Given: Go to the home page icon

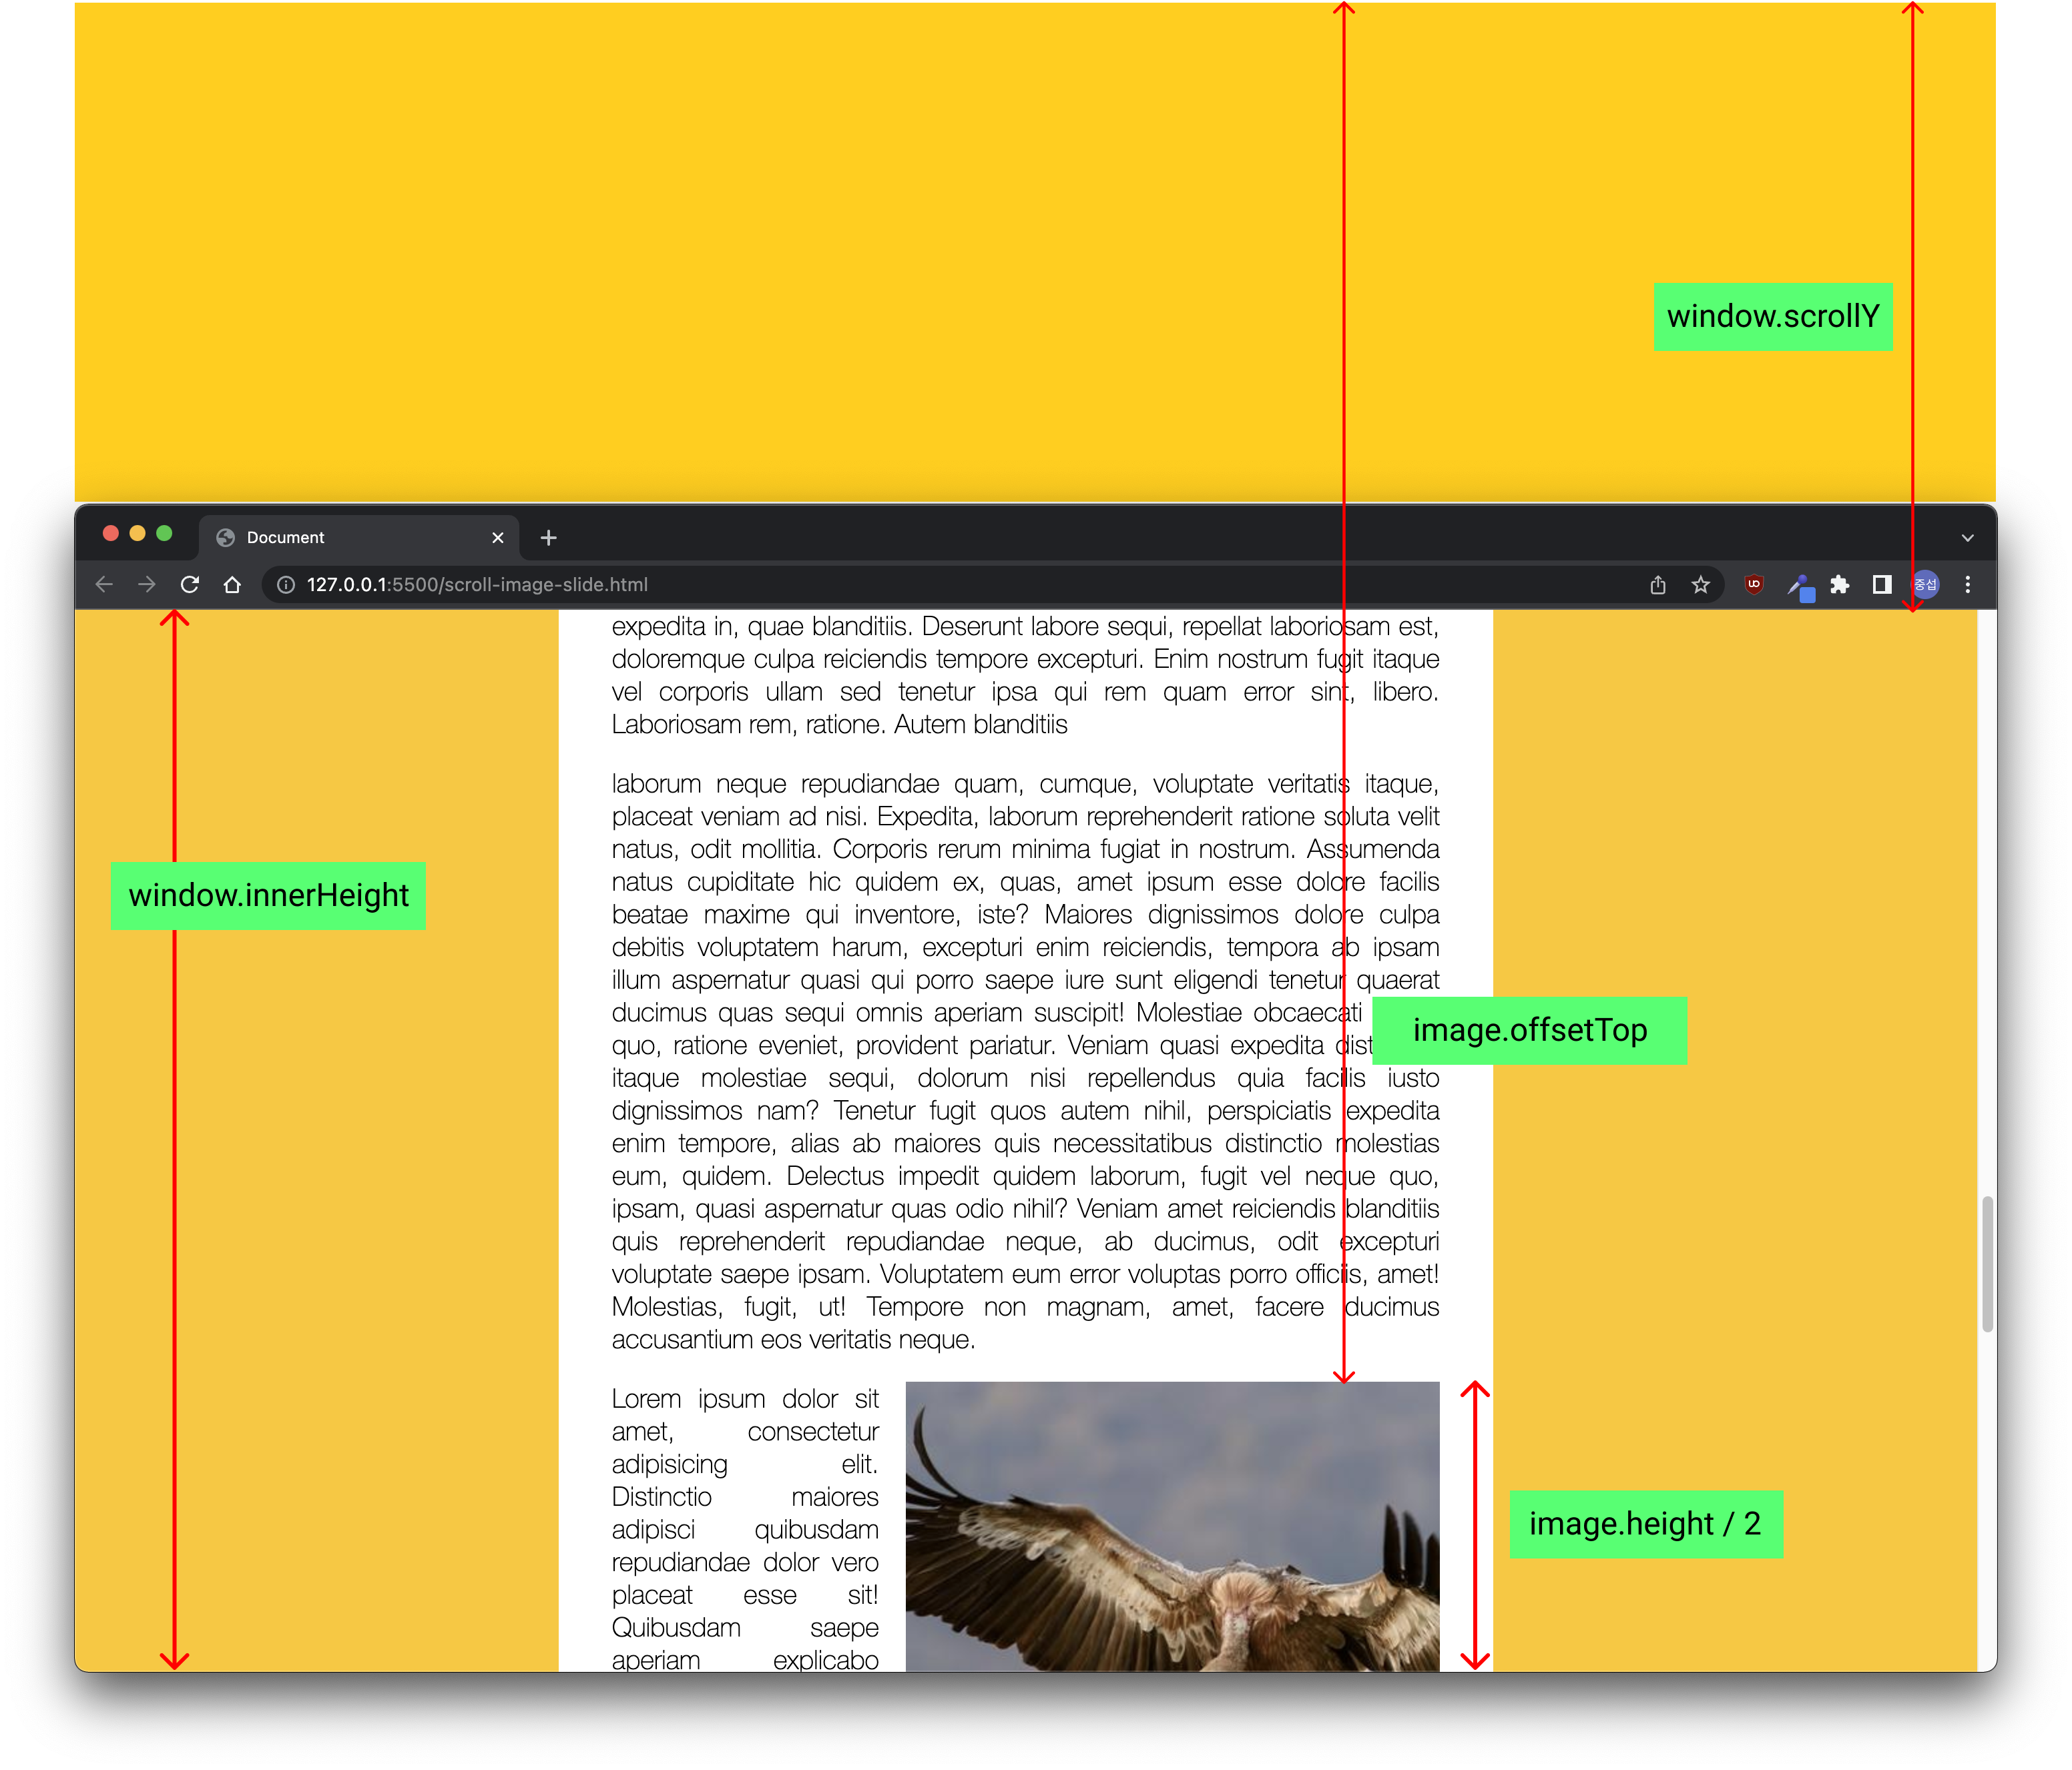Looking at the screenshot, I should pyautogui.click(x=232, y=584).
